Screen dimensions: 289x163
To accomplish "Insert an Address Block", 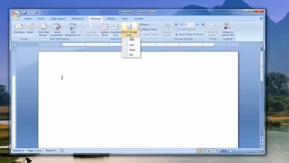I will tap(105, 29).
